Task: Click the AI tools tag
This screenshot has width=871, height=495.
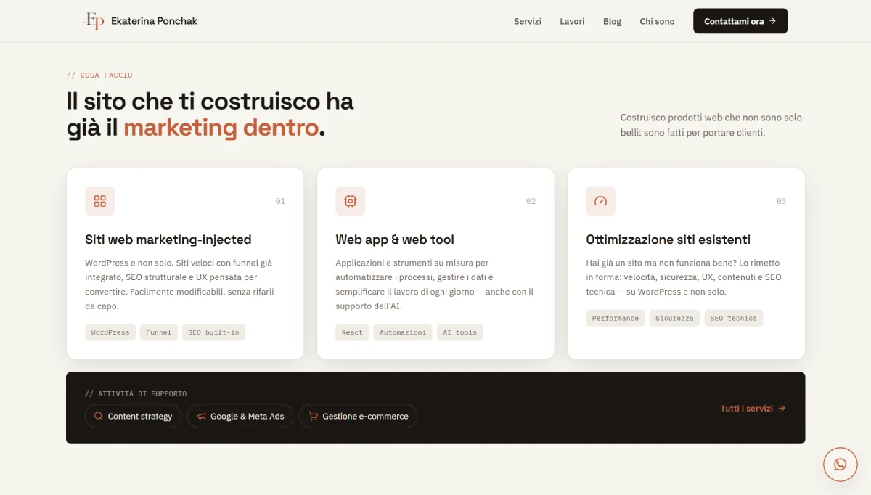Action: (459, 332)
